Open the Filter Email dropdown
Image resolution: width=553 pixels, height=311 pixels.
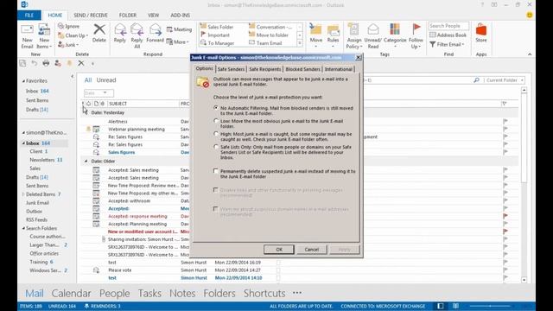point(448,44)
